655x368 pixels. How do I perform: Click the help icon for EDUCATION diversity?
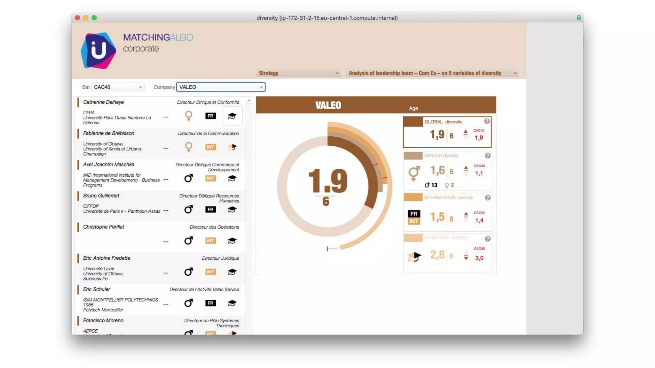[487, 239]
